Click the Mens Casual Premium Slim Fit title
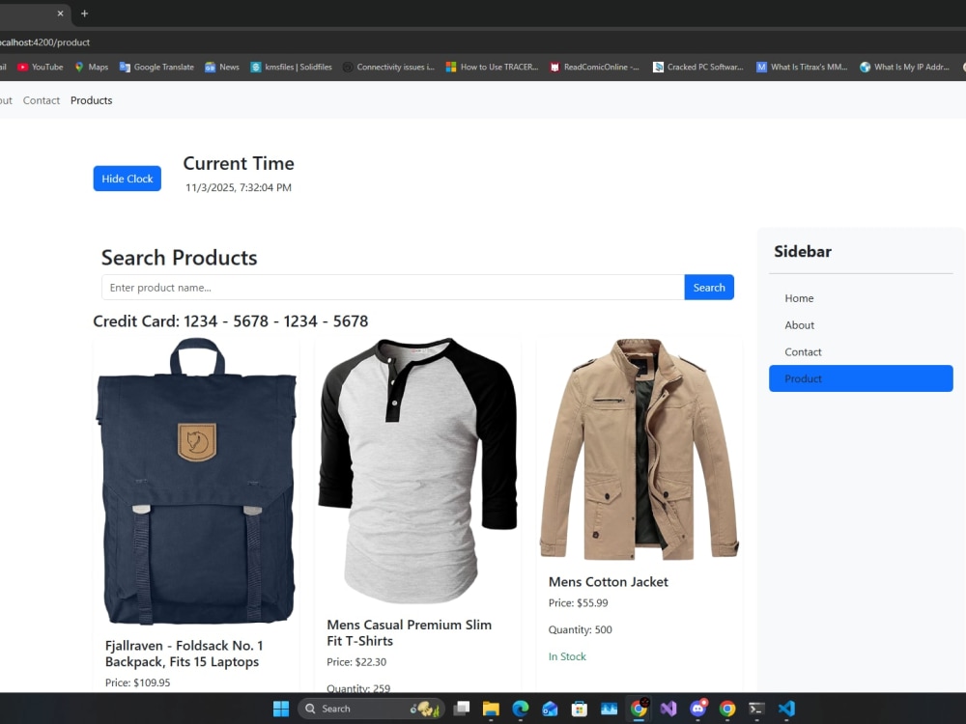Viewport: 966px width, 724px height. [x=409, y=633]
